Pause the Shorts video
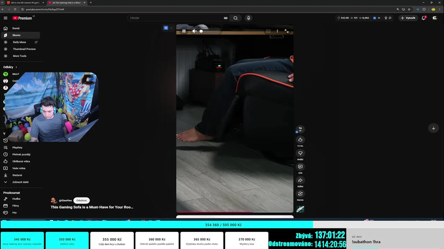 tap(184, 31)
